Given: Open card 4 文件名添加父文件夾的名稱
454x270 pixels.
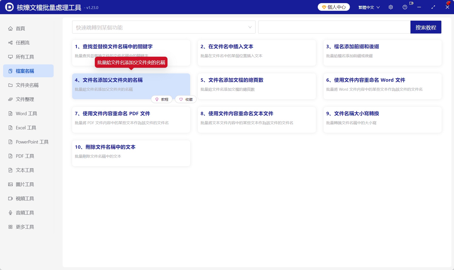Looking at the screenshot, I should pos(131,86).
